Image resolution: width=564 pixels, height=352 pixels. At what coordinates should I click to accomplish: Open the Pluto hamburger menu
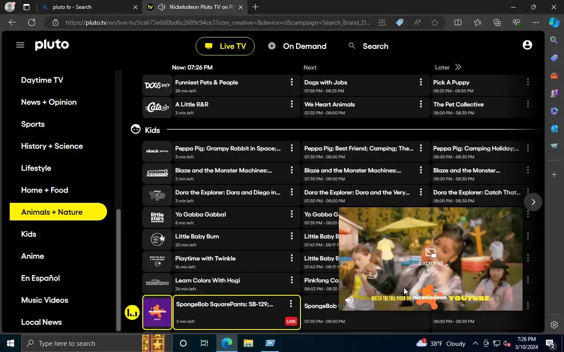pyautogui.click(x=20, y=45)
